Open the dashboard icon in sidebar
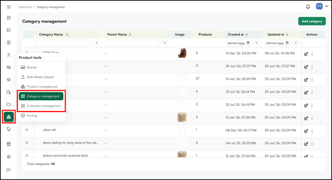Viewport: 332px width, 180px height. [x=9, y=18]
